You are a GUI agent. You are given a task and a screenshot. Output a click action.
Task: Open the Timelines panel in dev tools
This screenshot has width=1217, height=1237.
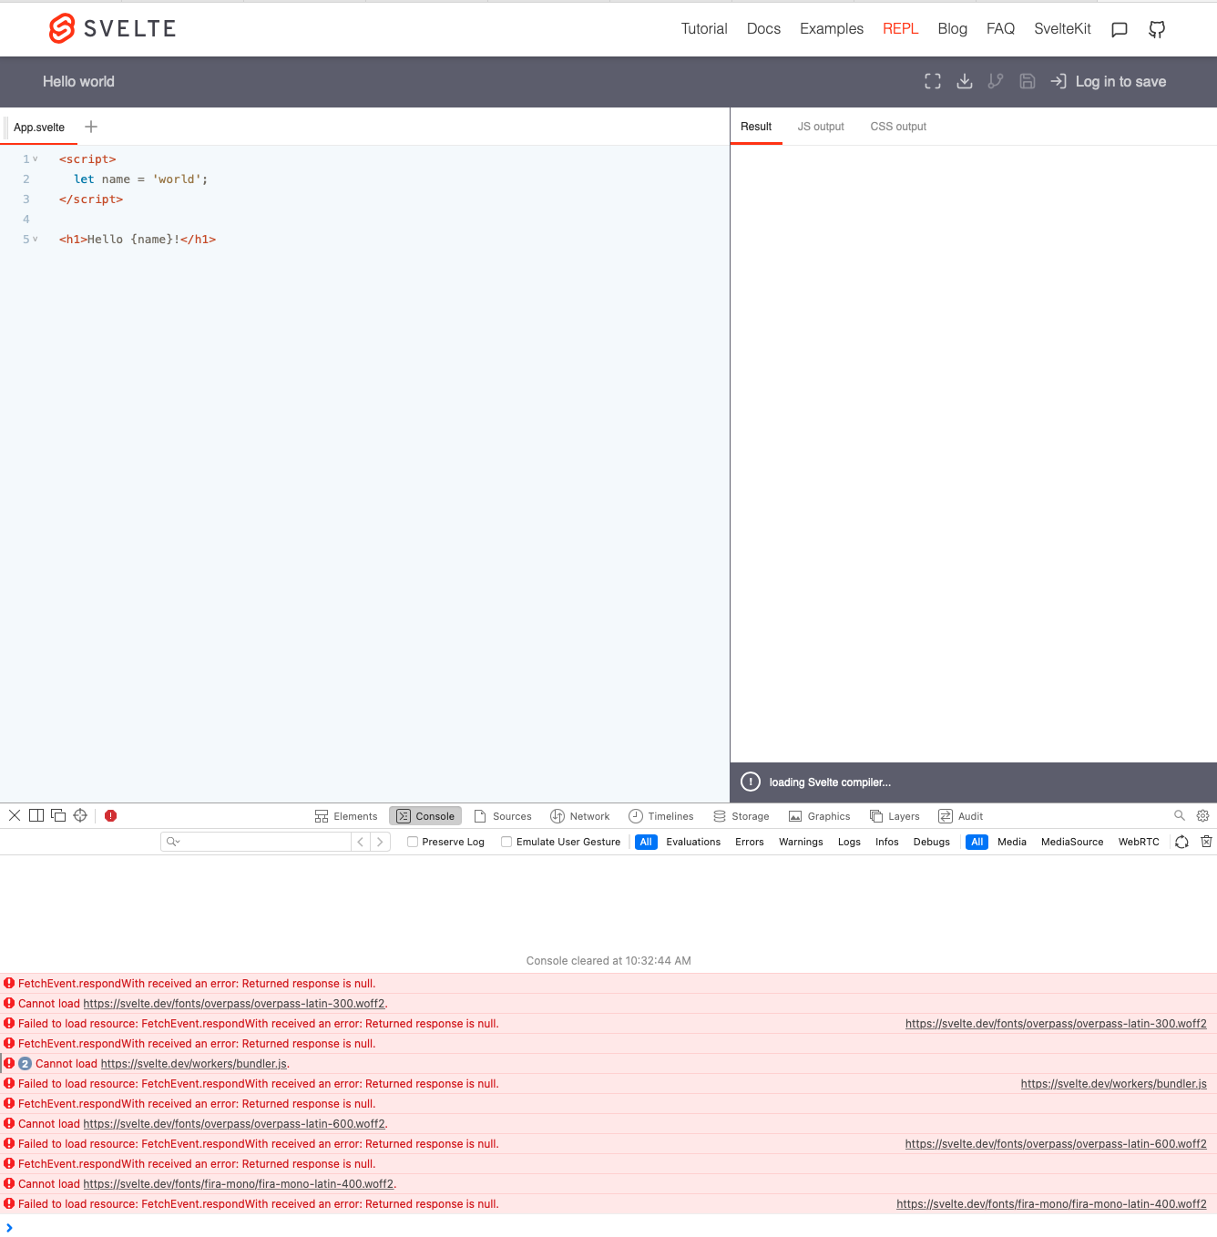tap(661, 815)
